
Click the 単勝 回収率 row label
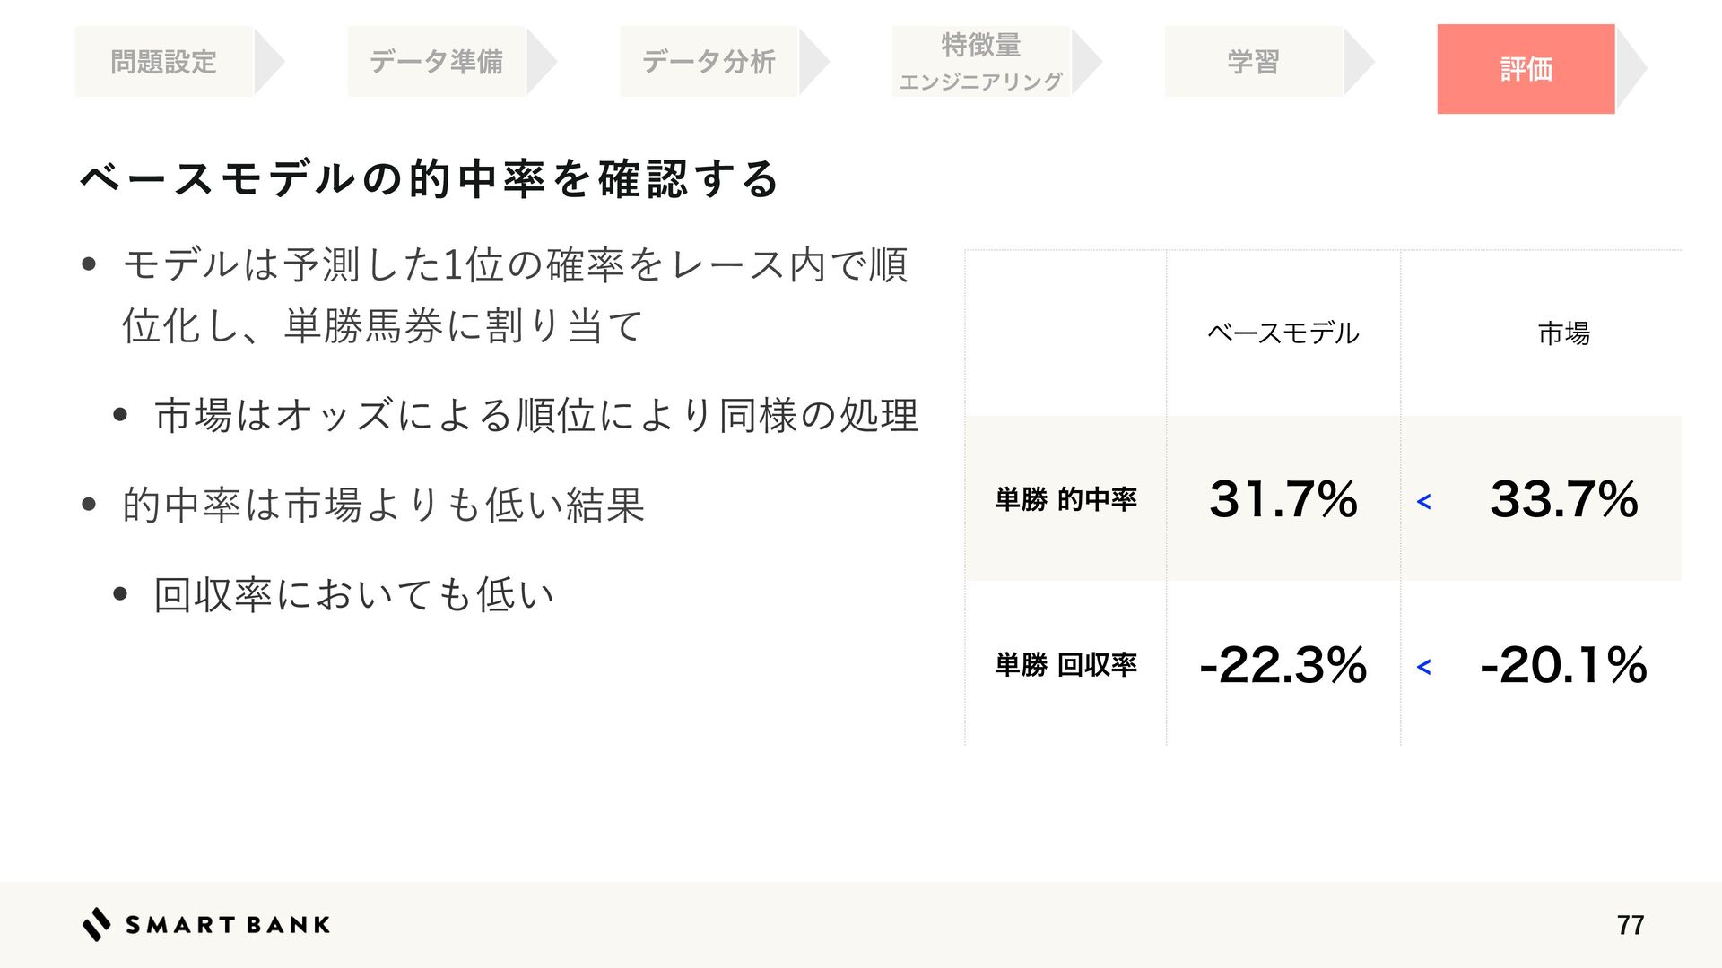[x=1065, y=665]
